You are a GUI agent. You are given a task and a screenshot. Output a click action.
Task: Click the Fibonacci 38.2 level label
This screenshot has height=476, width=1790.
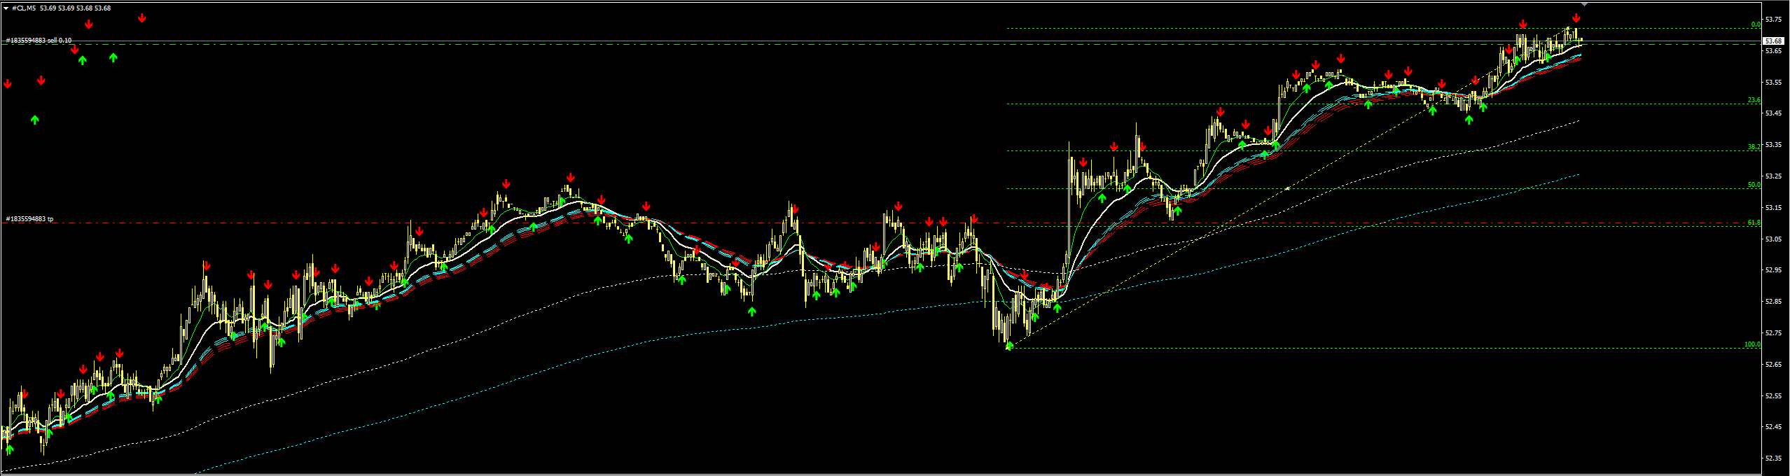[x=1754, y=147]
